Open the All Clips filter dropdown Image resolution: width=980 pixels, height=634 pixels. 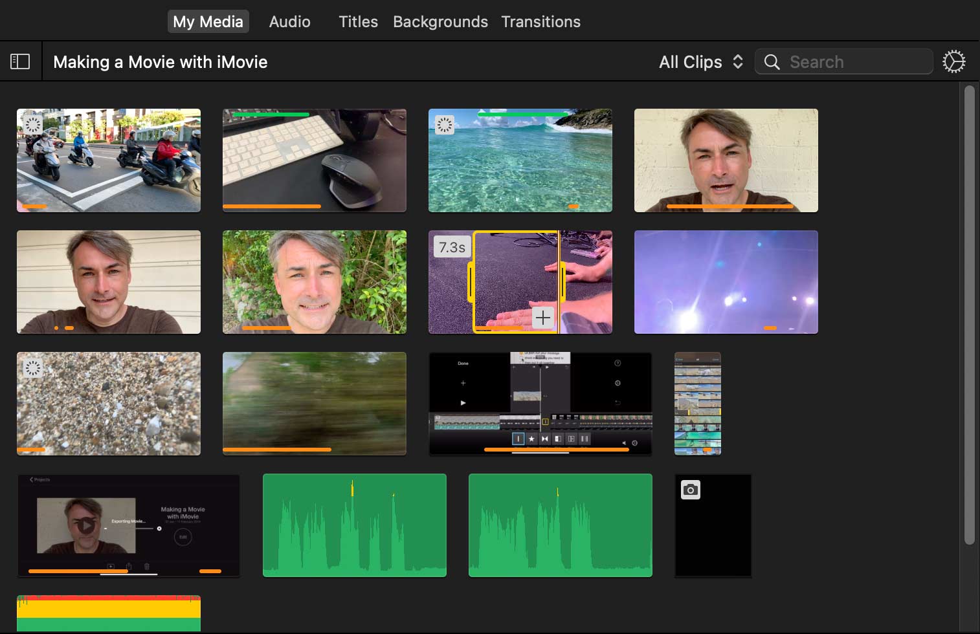click(701, 61)
